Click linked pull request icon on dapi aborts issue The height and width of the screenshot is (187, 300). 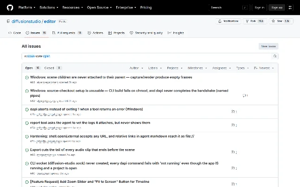pos(234,112)
